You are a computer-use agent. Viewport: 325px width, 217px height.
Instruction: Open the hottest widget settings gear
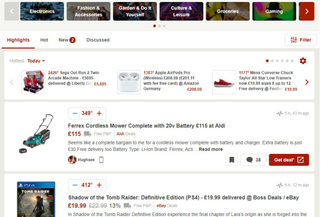click(x=303, y=61)
